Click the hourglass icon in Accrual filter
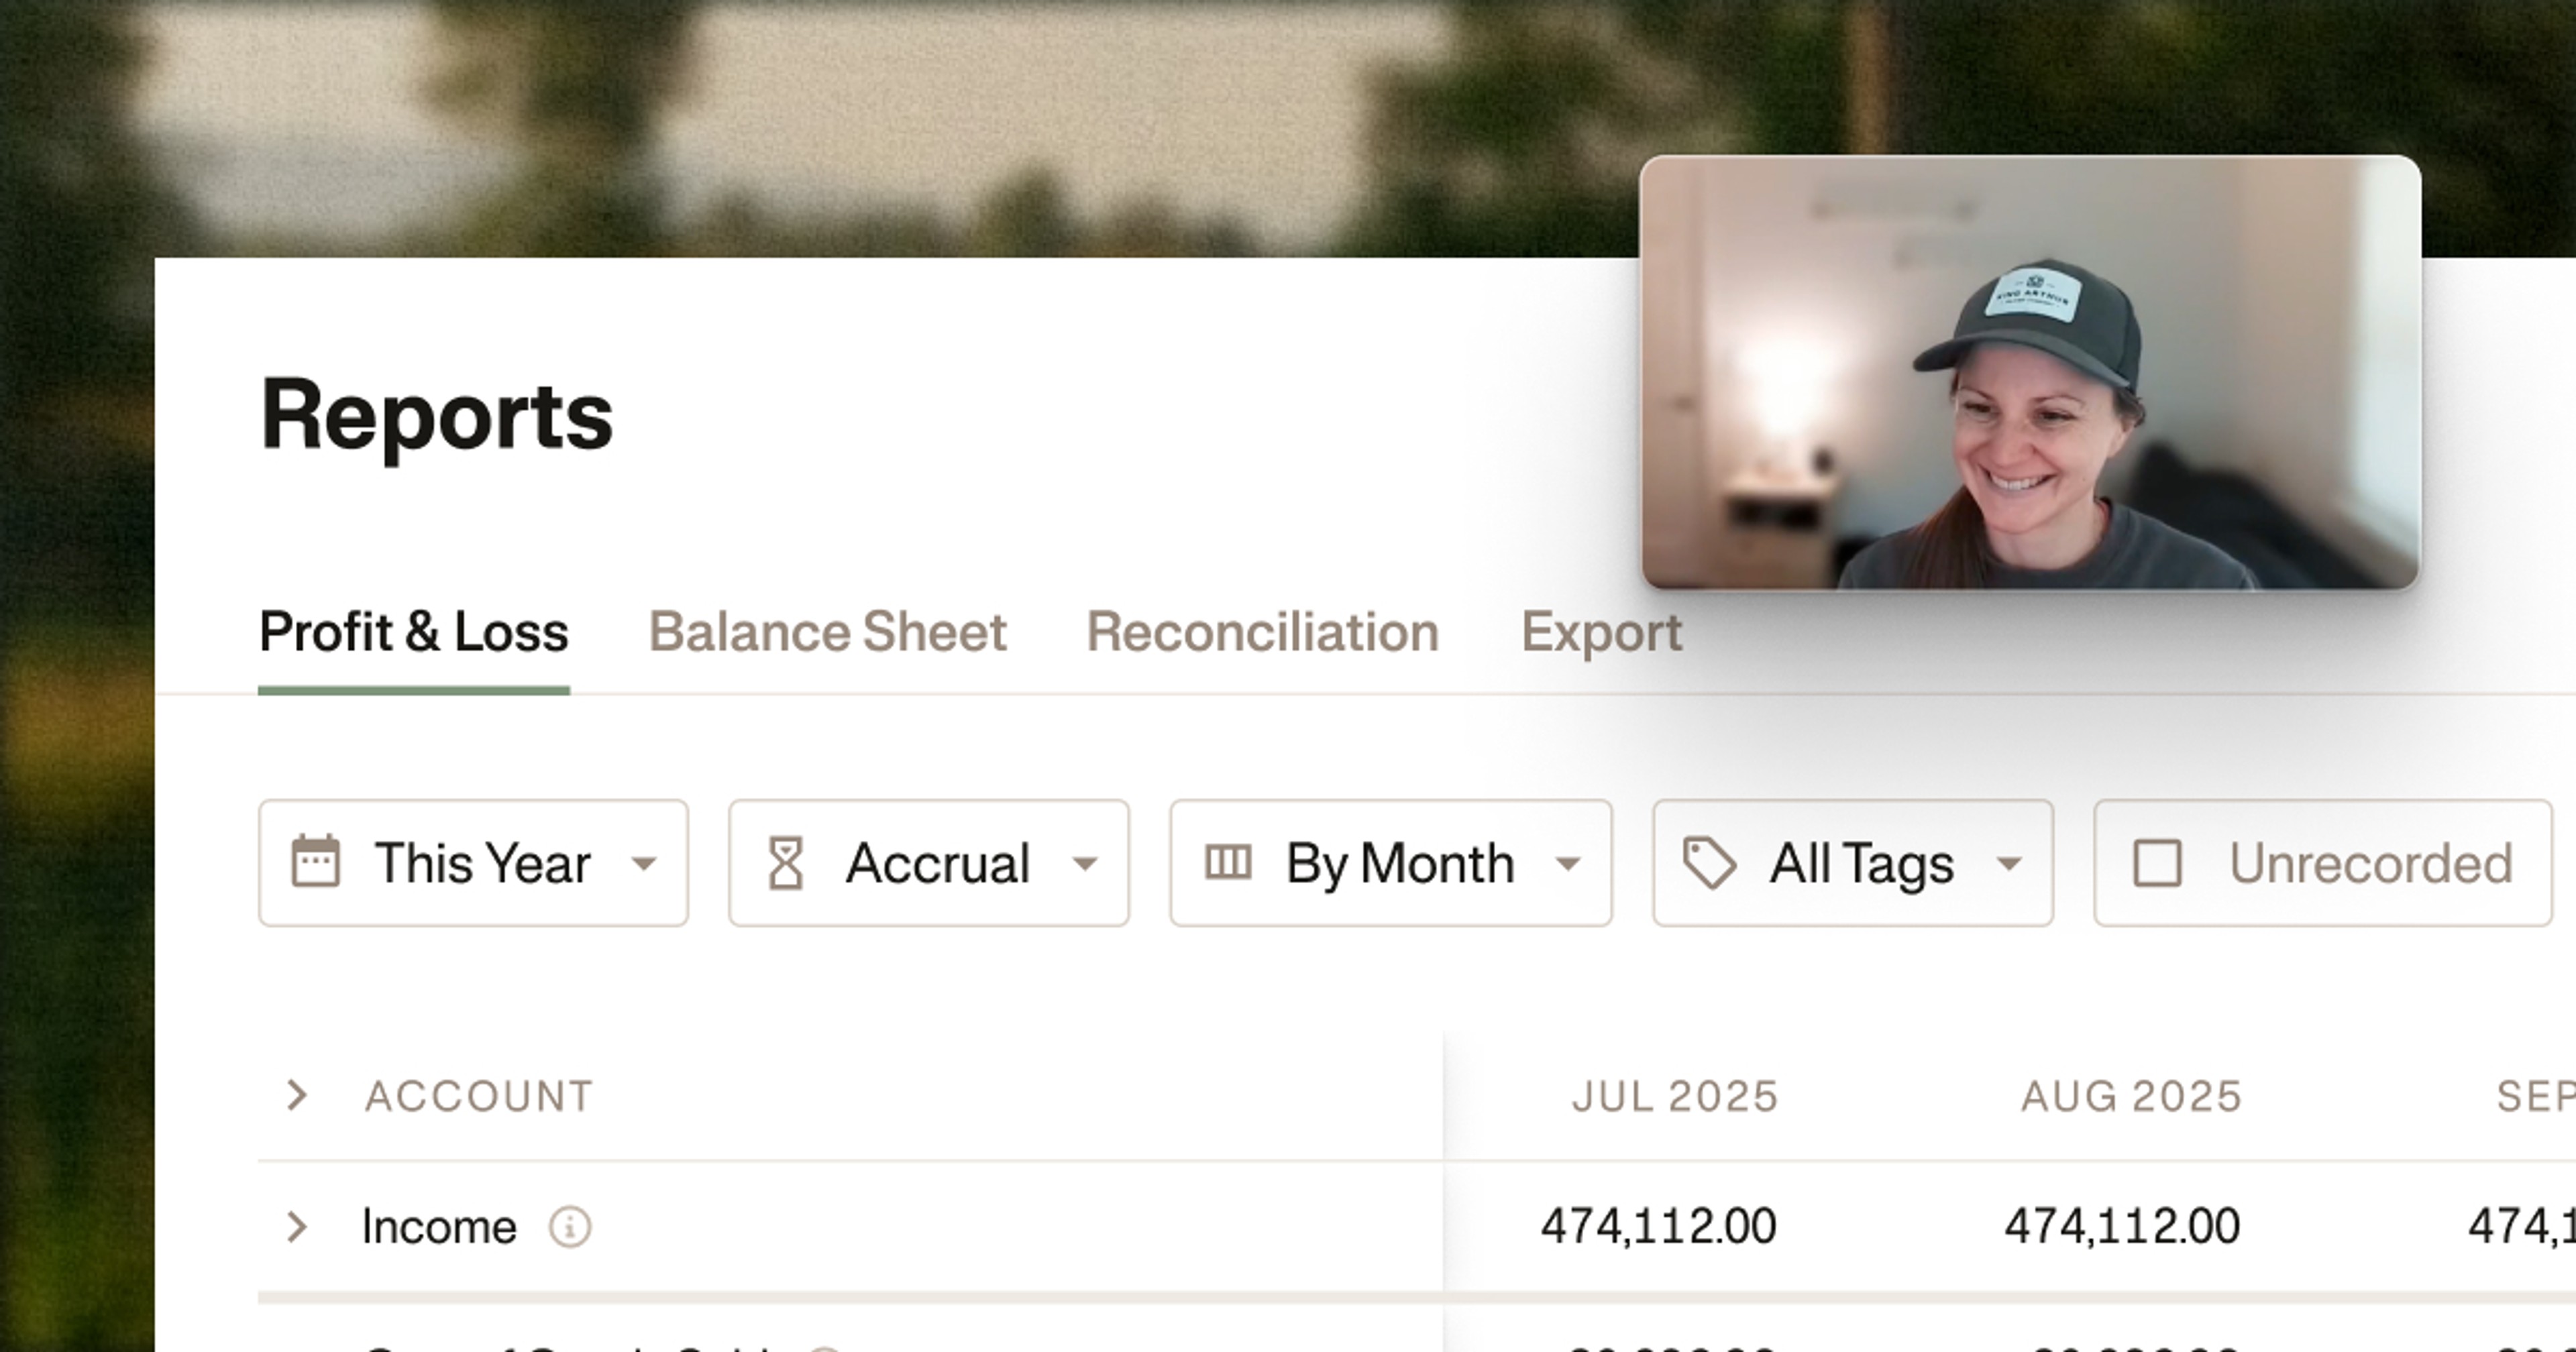The width and height of the screenshot is (2576, 1352). [x=785, y=863]
